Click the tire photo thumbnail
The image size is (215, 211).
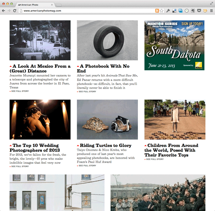click(x=107, y=40)
